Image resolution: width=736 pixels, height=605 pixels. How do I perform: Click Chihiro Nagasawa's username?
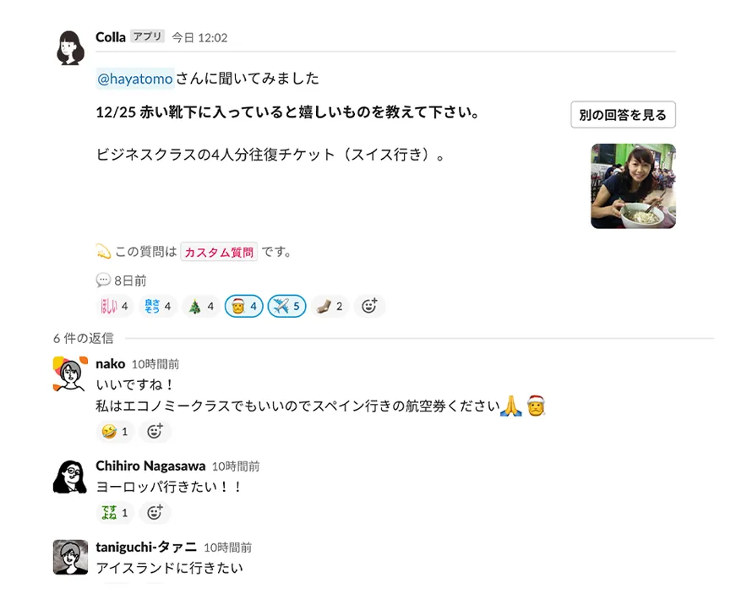[x=150, y=466]
